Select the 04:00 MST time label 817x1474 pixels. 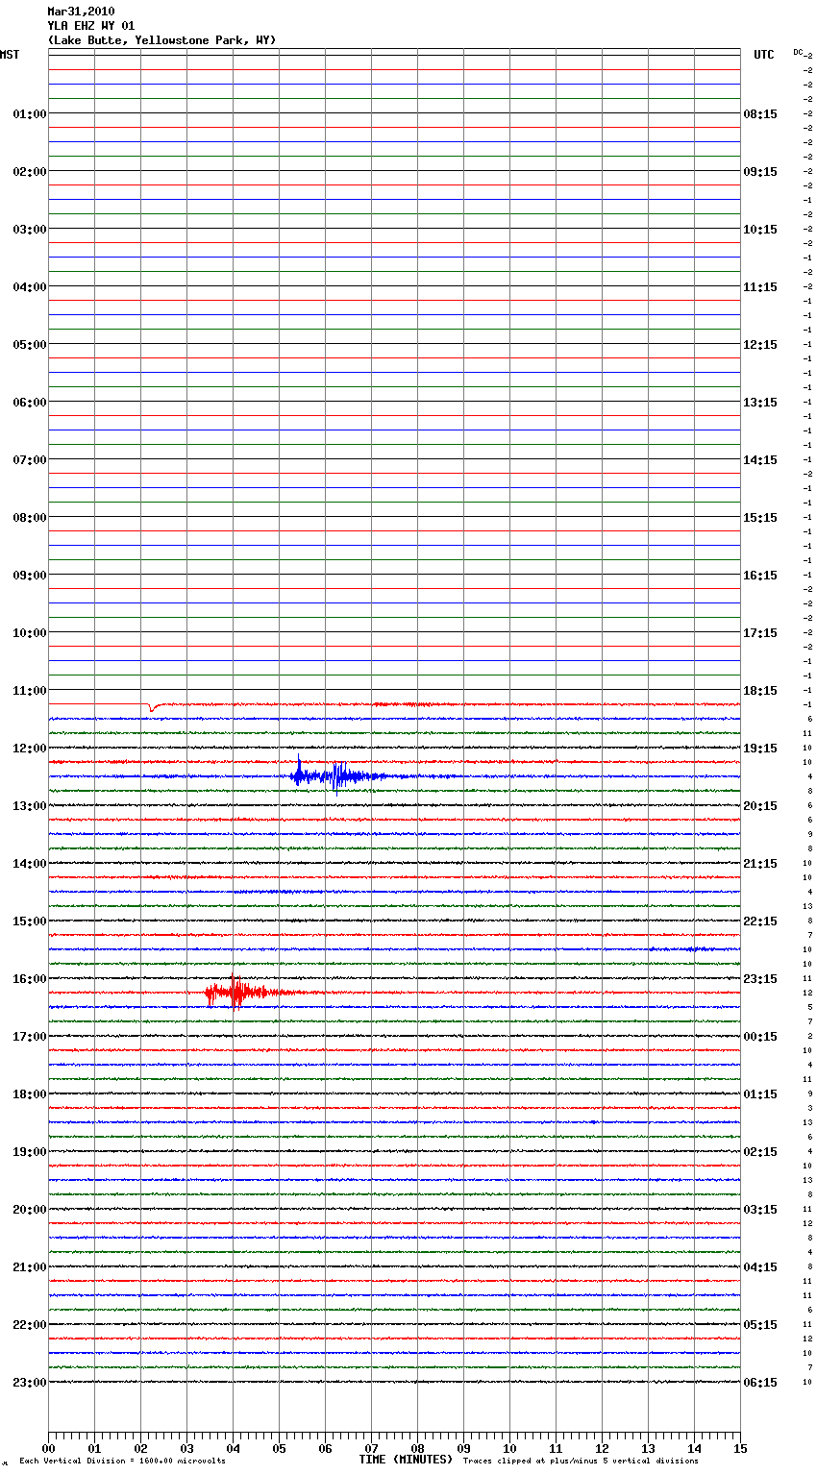point(30,286)
